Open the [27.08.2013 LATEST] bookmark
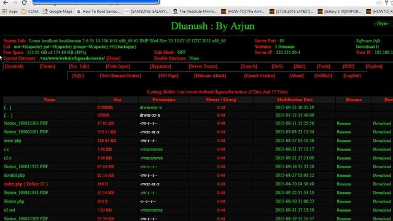Image resolution: width=393 pixels, height=221 pixels. tap(291, 11)
